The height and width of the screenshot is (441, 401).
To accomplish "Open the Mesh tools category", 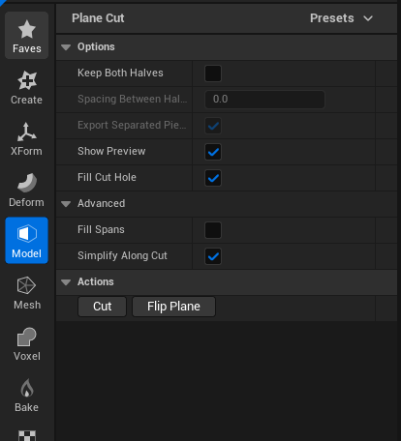I will [x=27, y=292].
